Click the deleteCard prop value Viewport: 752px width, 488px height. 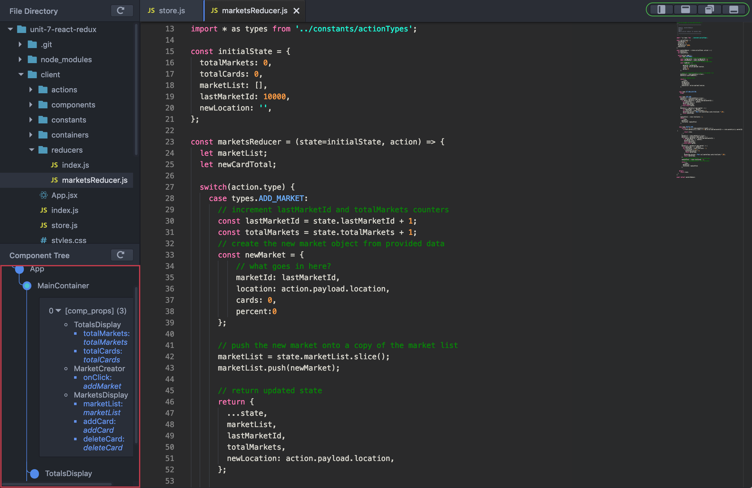[103, 448]
